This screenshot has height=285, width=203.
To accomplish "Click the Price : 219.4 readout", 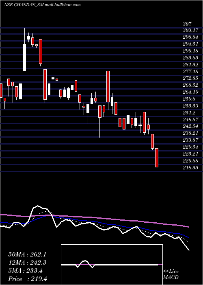I will tap(28, 279).
